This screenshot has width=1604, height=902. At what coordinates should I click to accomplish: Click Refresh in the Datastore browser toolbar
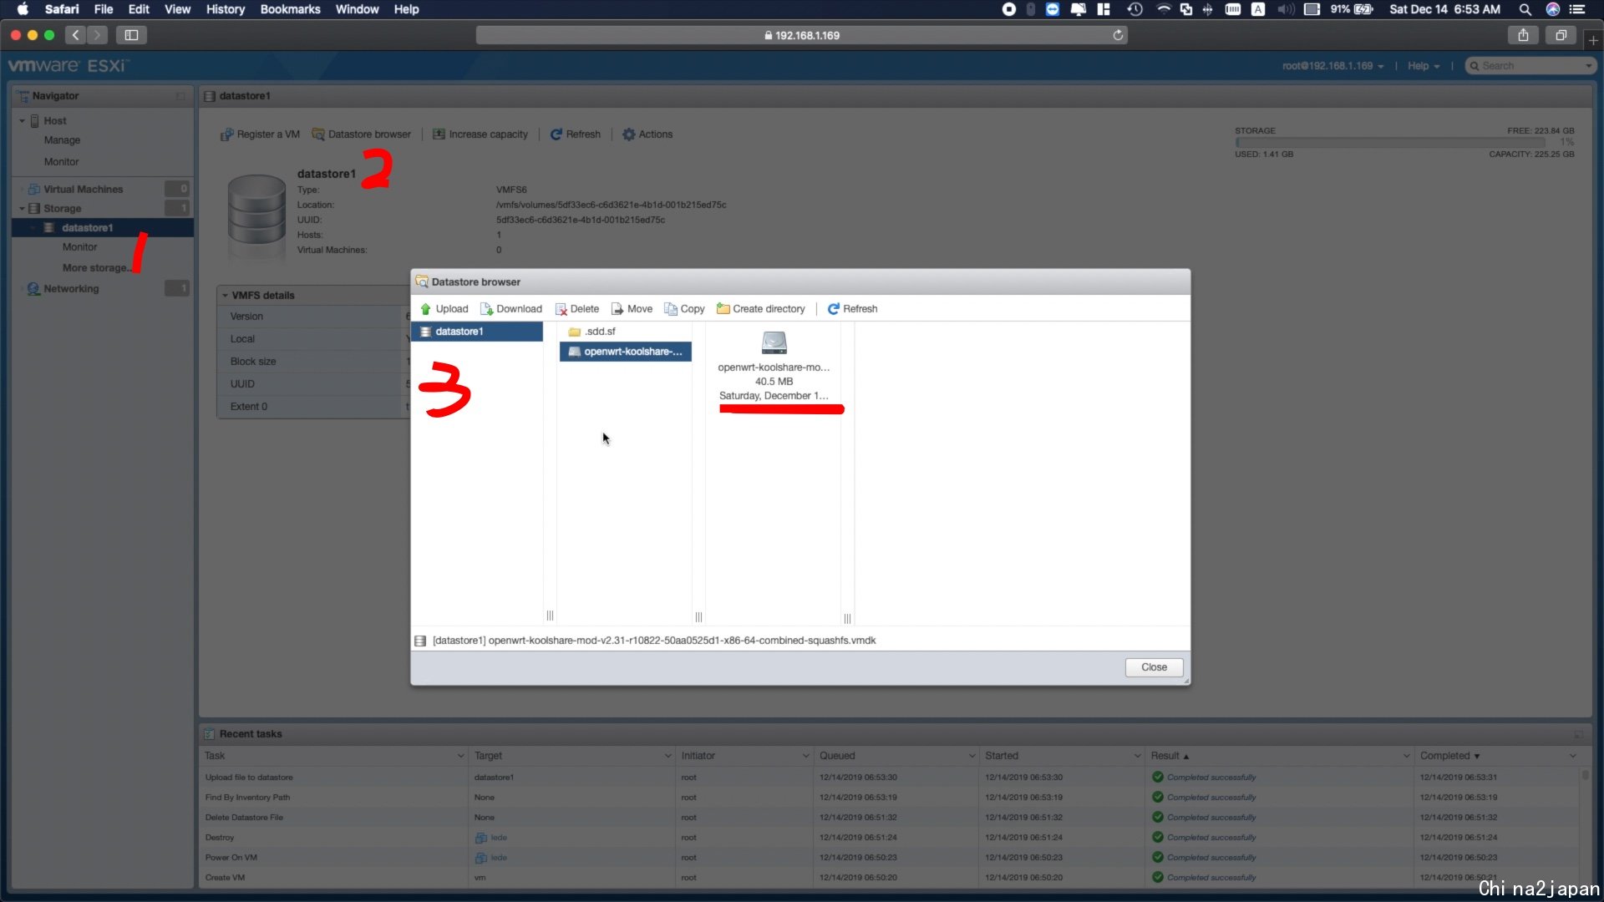[852, 309]
